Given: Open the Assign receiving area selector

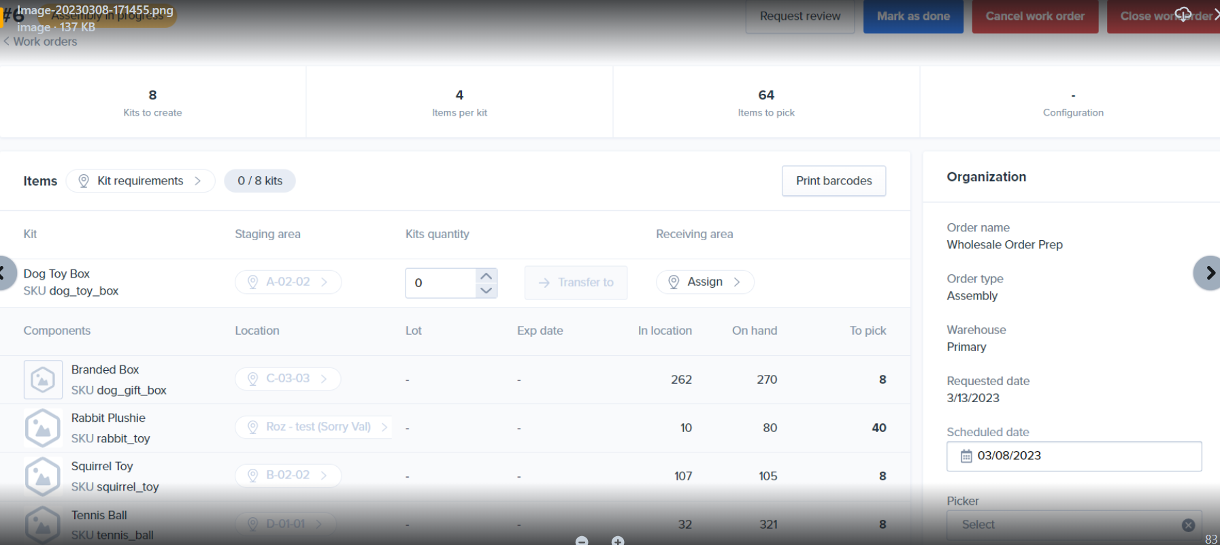Looking at the screenshot, I should tap(705, 282).
